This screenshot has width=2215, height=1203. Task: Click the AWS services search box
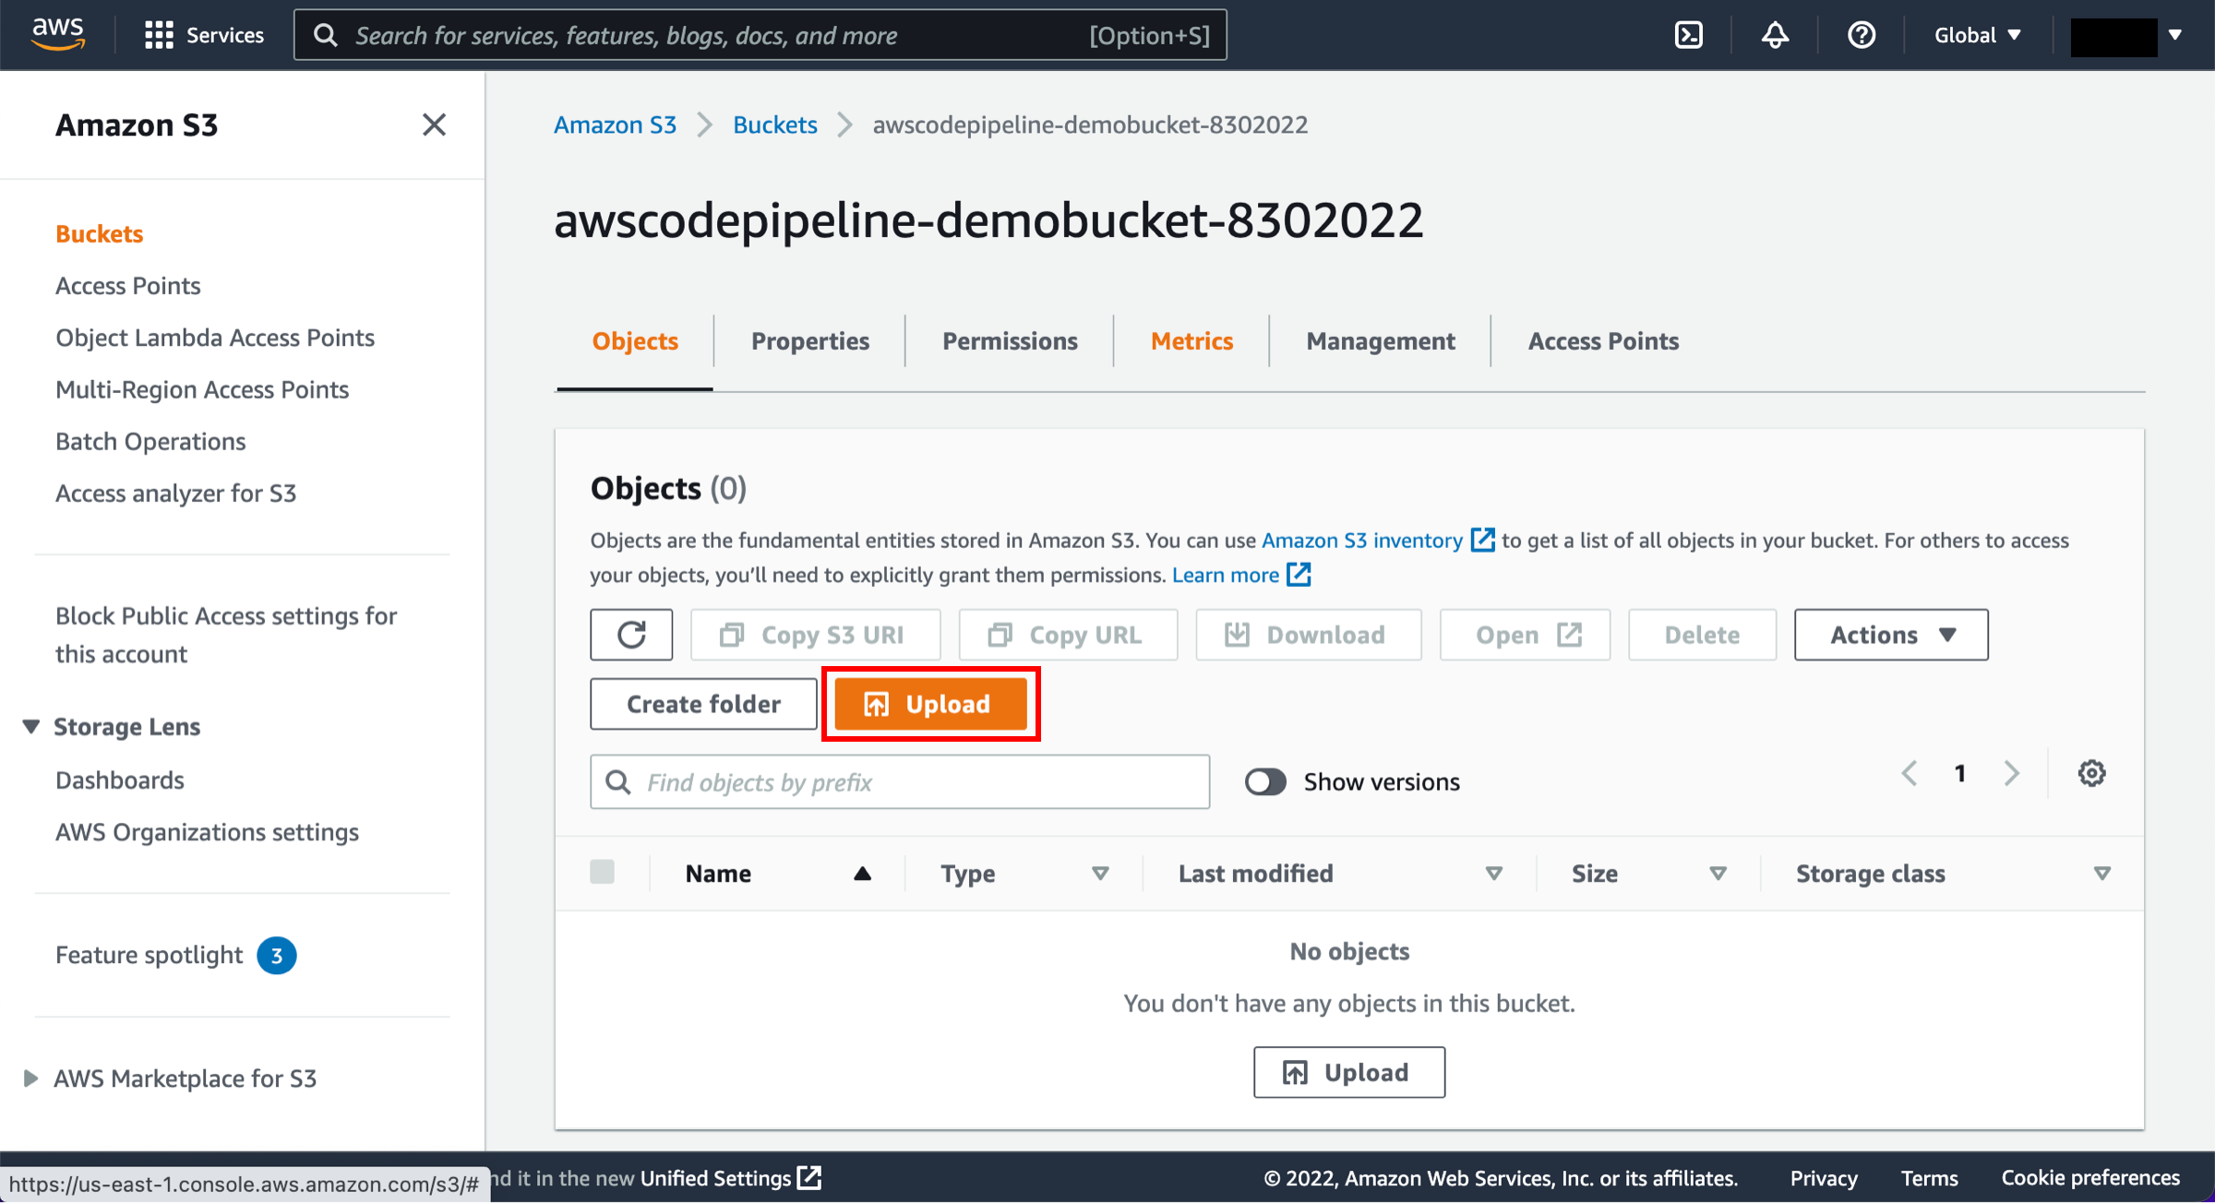(760, 35)
